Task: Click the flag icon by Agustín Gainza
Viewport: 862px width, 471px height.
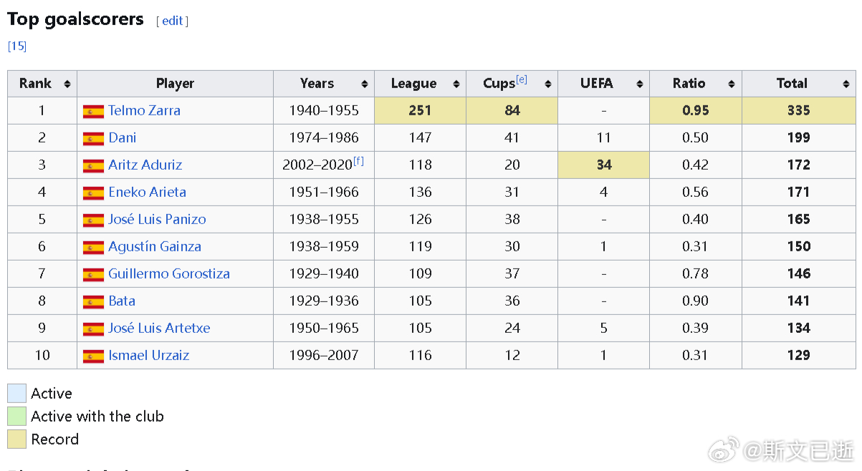Action: pyautogui.click(x=93, y=247)
